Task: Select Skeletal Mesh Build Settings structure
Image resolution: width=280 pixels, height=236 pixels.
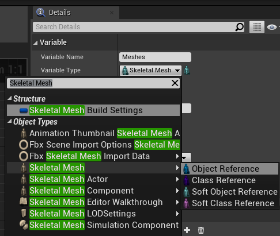Action: [93, 110]
